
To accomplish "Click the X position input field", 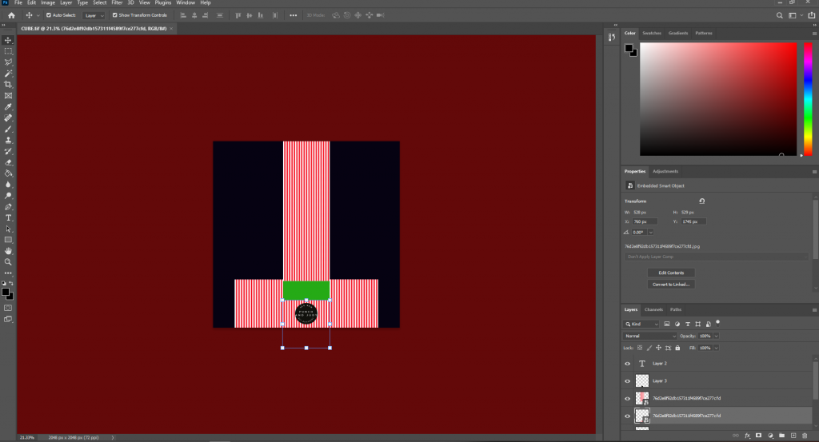I will coord(645,221).
